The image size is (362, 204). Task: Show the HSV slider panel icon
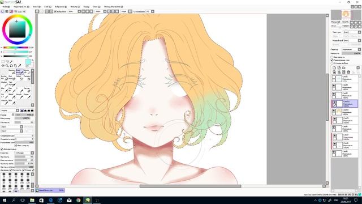coord(11,11)
